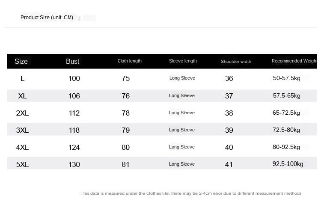Select the Shoulder width column header
Image resolution: width=321 pixels, height=220 pixels.
(236, 61)
